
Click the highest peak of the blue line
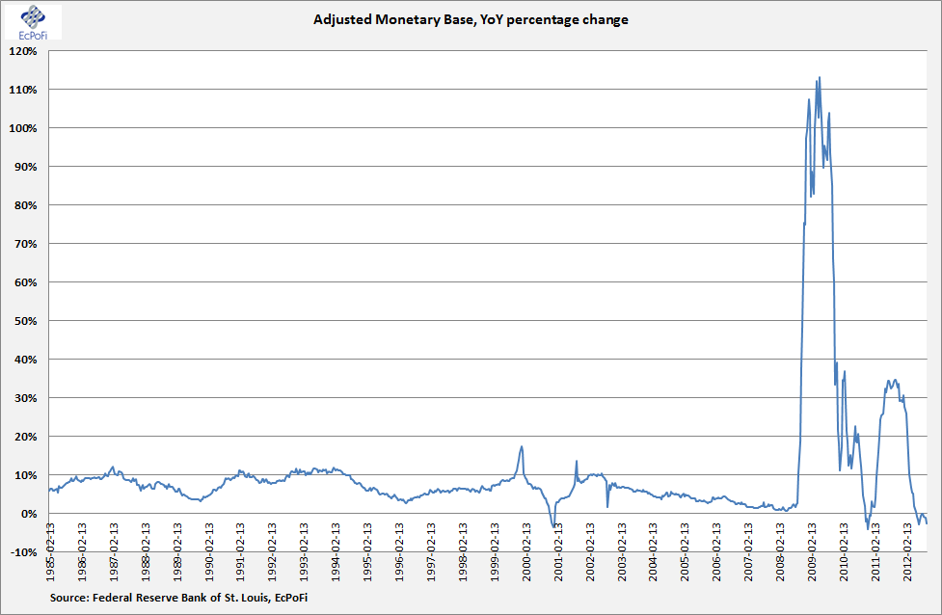tap(820, 77)
